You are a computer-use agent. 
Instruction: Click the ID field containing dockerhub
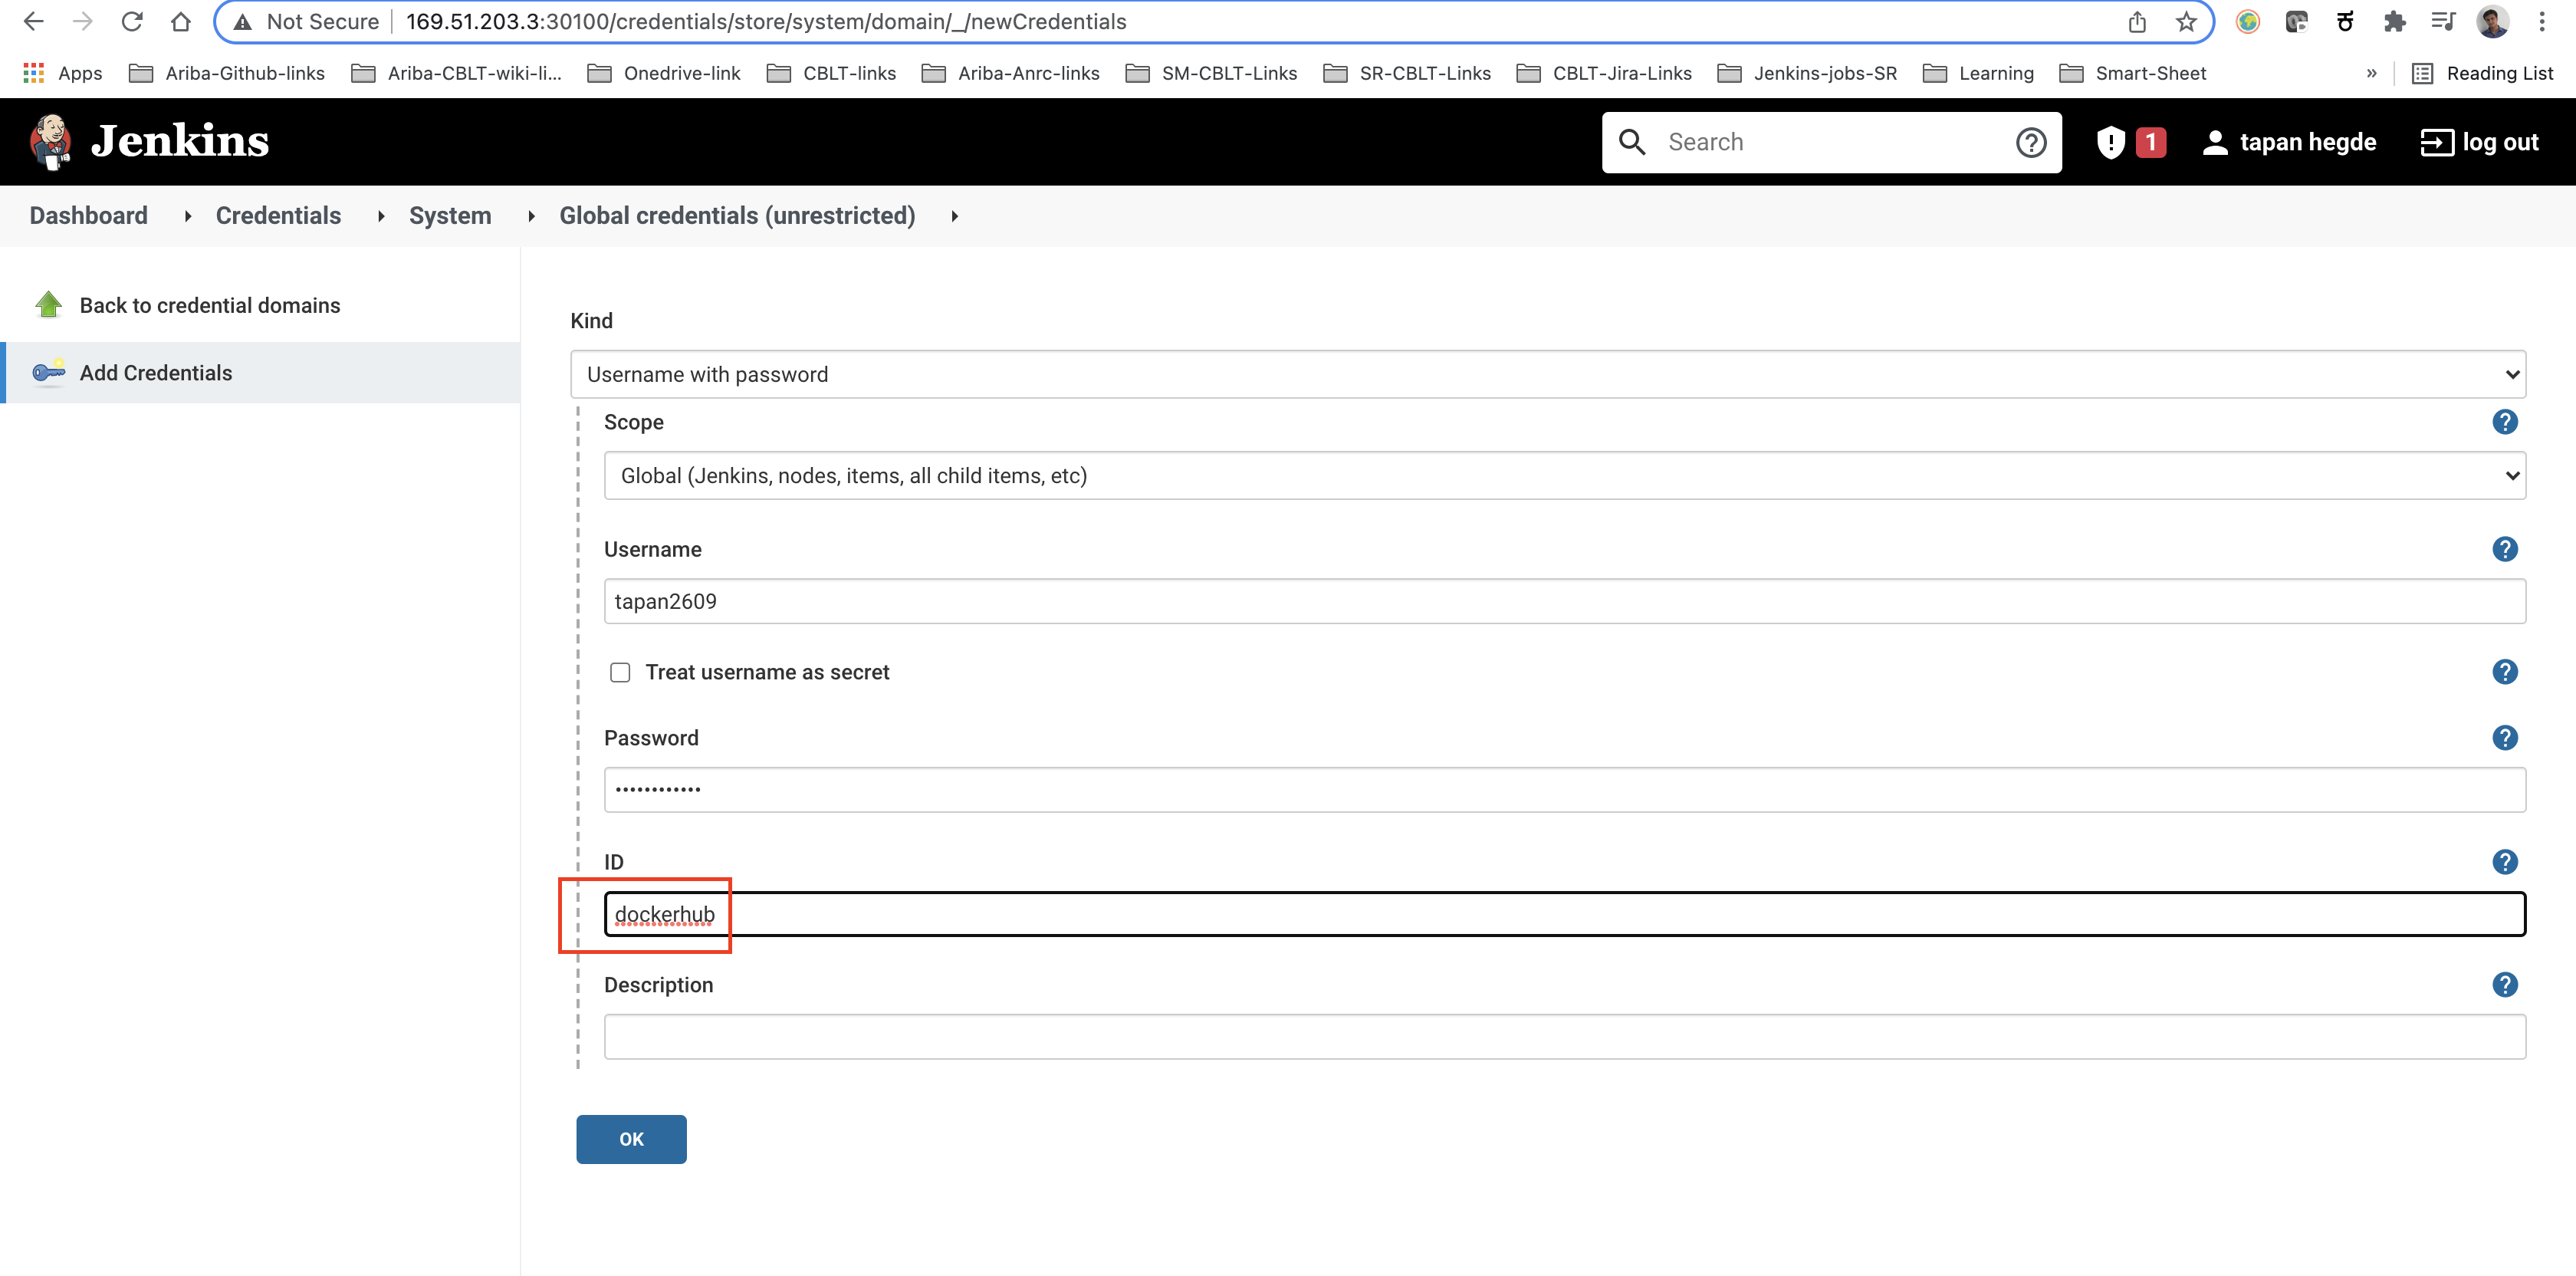click(1565, 914)
